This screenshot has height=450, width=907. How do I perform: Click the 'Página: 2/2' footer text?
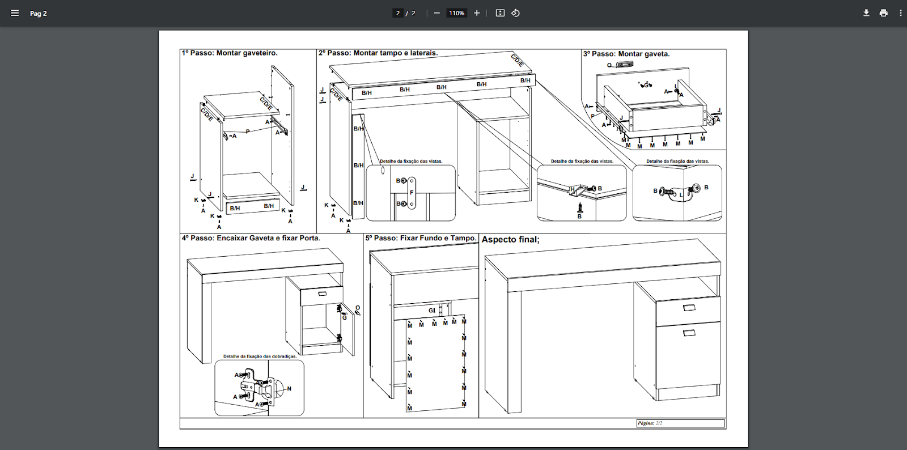(x=650, y=423)
